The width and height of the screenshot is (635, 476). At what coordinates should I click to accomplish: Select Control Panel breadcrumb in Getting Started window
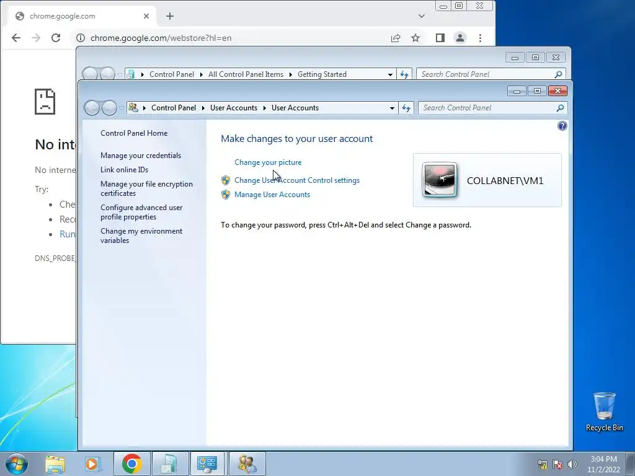(x=172, y=74)
